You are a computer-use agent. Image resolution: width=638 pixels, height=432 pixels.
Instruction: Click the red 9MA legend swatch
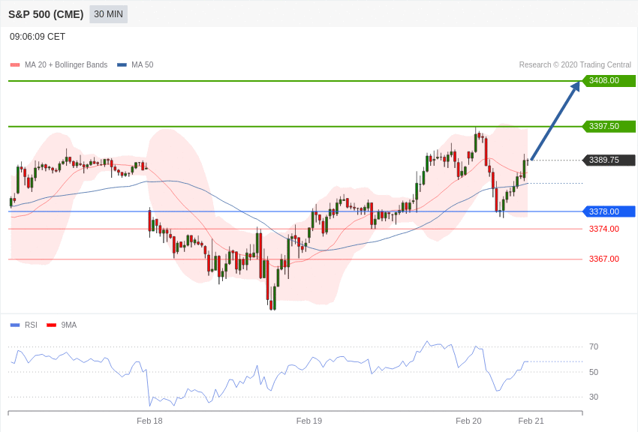point(52,325)
